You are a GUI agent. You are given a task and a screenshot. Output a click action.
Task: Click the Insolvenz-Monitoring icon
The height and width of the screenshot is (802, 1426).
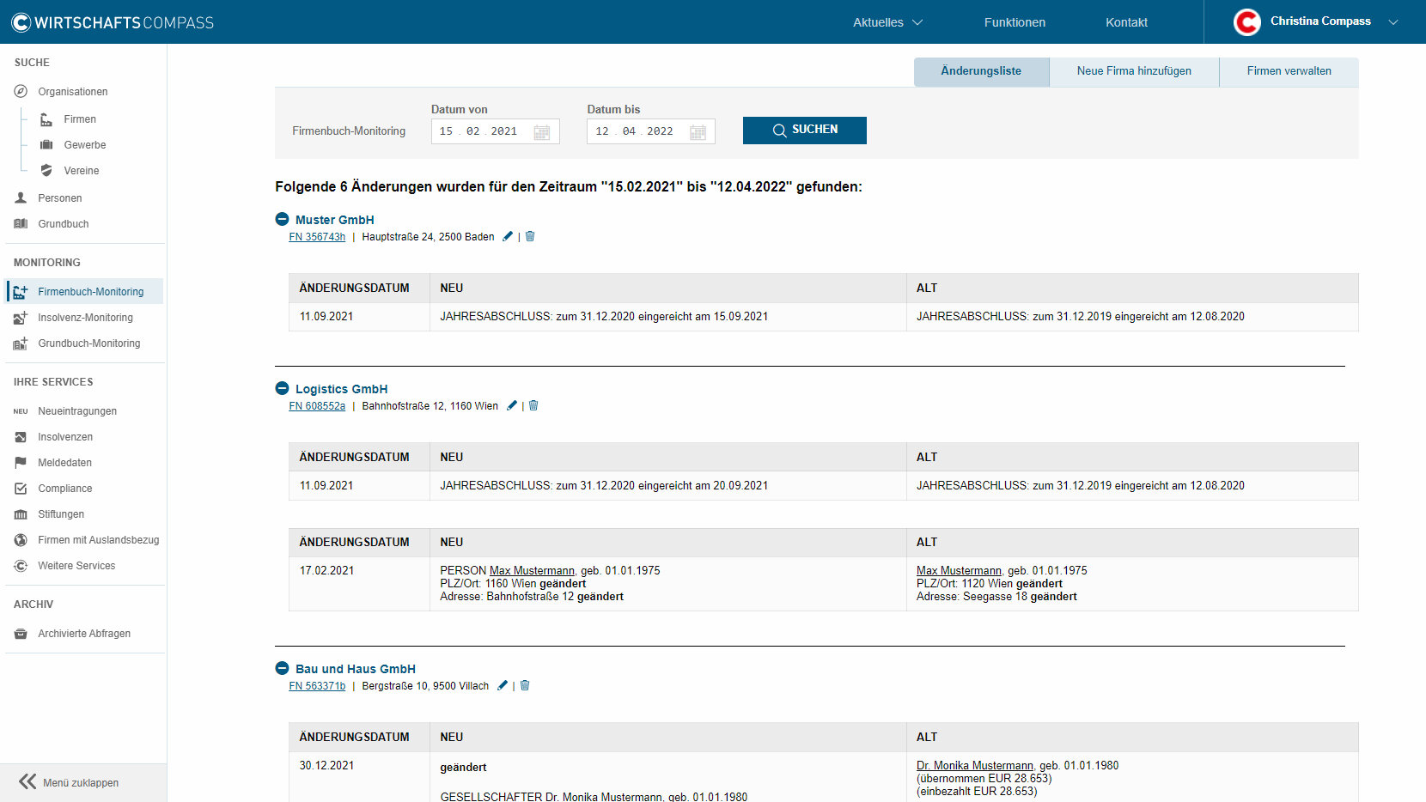point(21,318)
